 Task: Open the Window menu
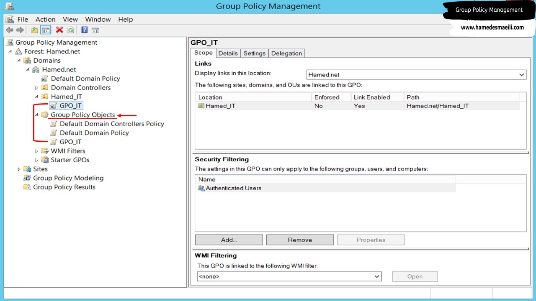pos(98,19)
